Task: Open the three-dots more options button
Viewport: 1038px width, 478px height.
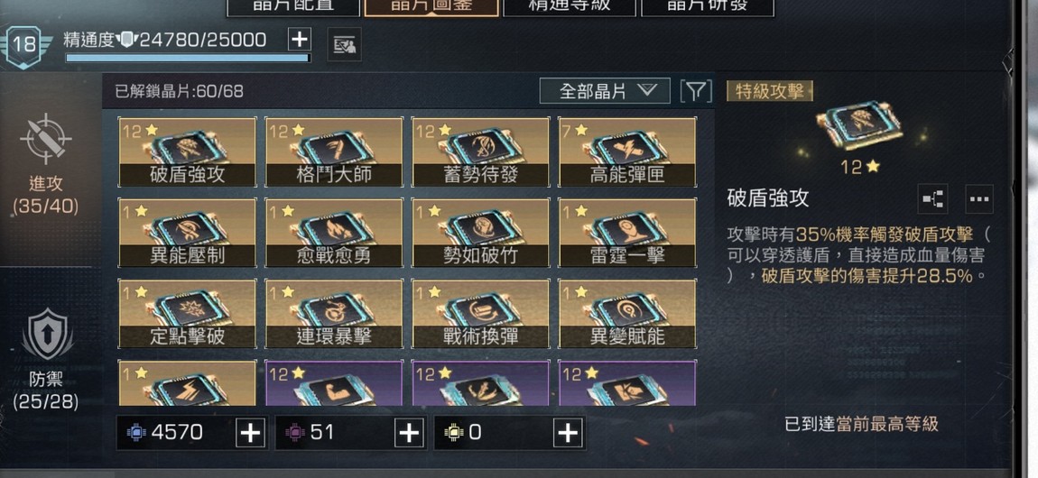Action: (979, 198)
